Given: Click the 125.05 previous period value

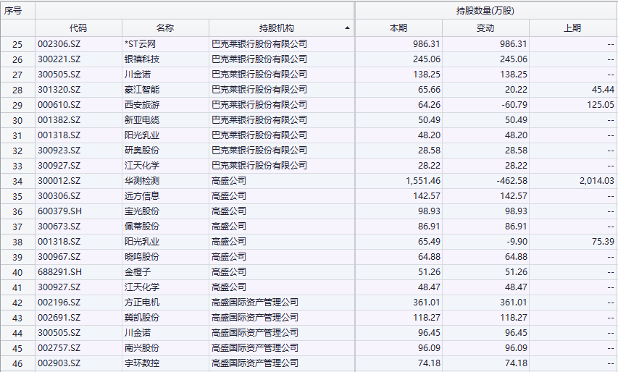Looking at the screenshot, I should [x=601, y=105].
